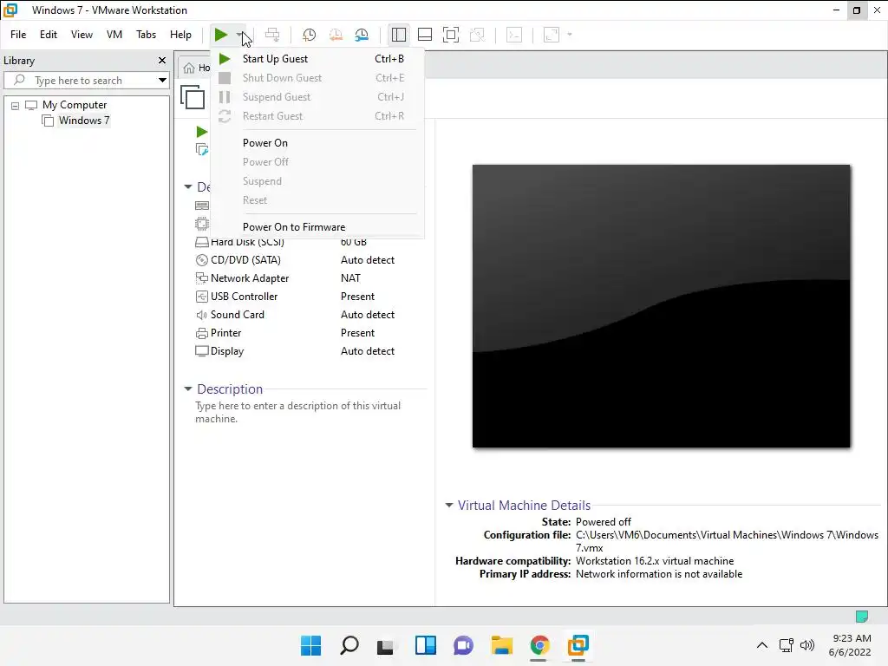
Task: Click the Reset menu entry
Action: [x=317, y=200]
